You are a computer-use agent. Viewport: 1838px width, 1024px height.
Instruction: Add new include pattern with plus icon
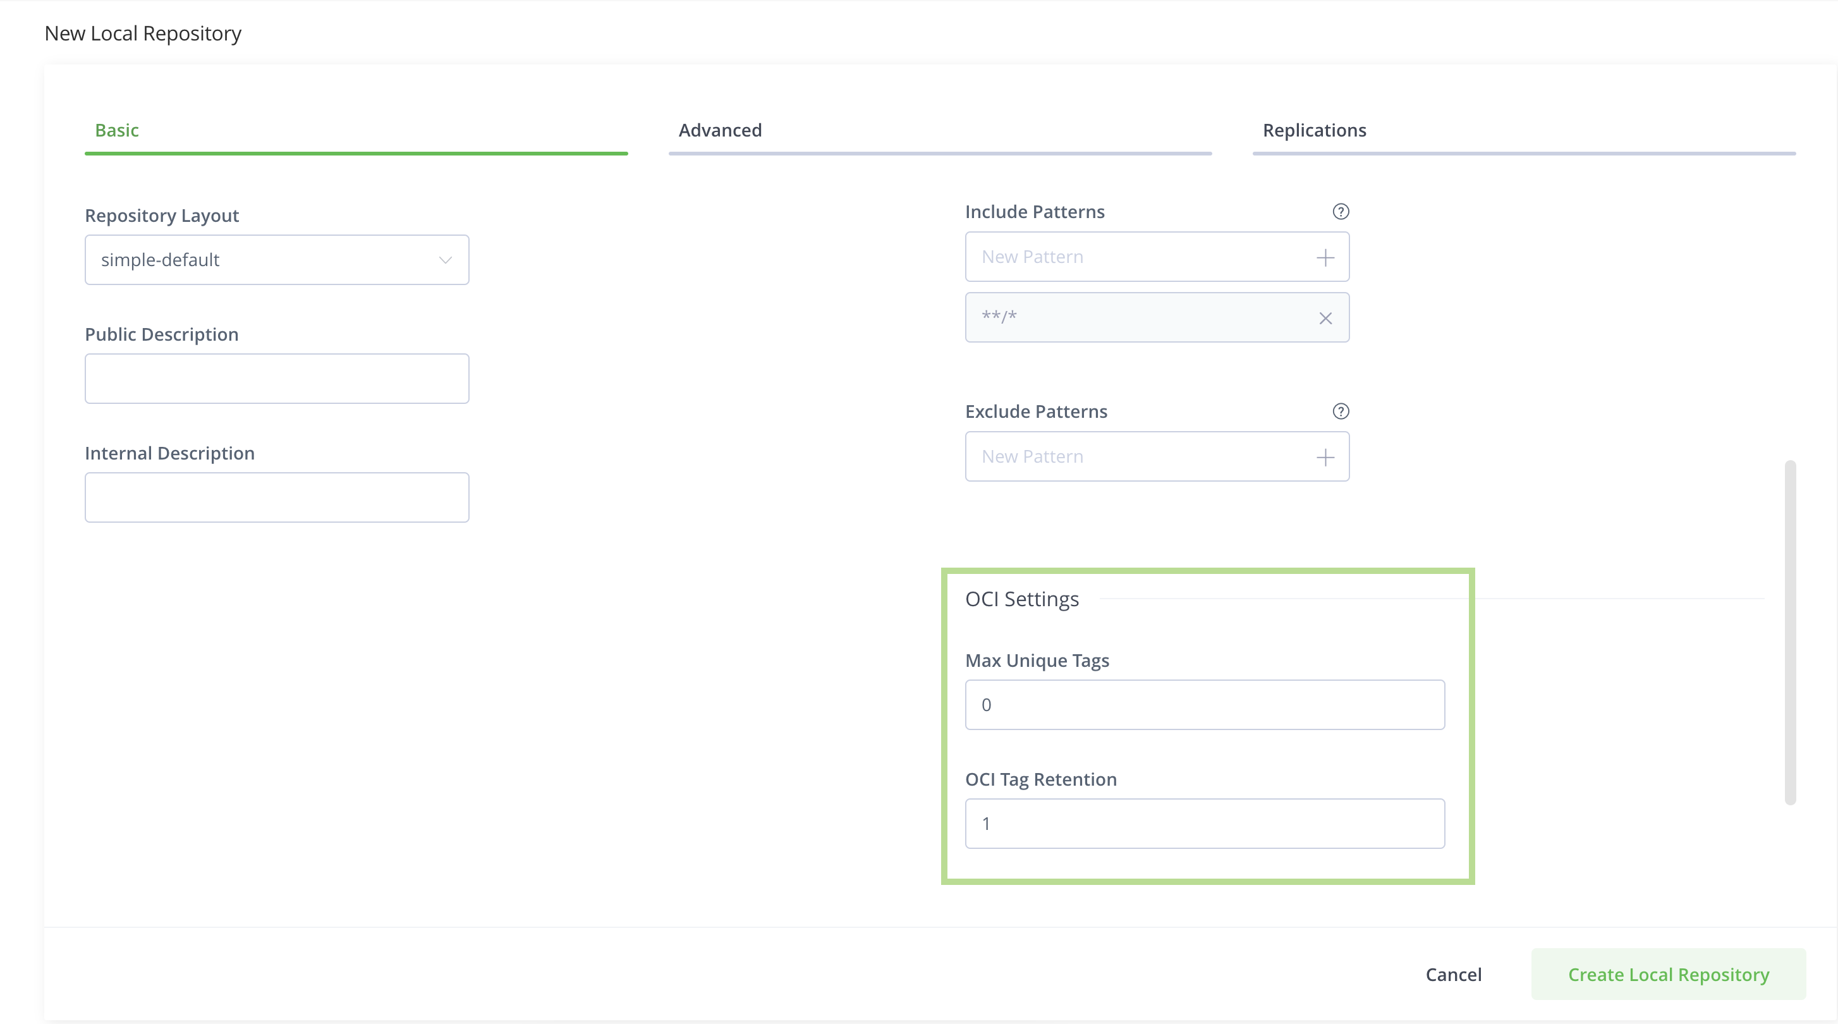1325,258
